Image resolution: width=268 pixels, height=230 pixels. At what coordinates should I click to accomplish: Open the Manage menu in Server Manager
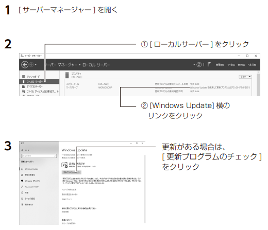click(x=220, y=65)
